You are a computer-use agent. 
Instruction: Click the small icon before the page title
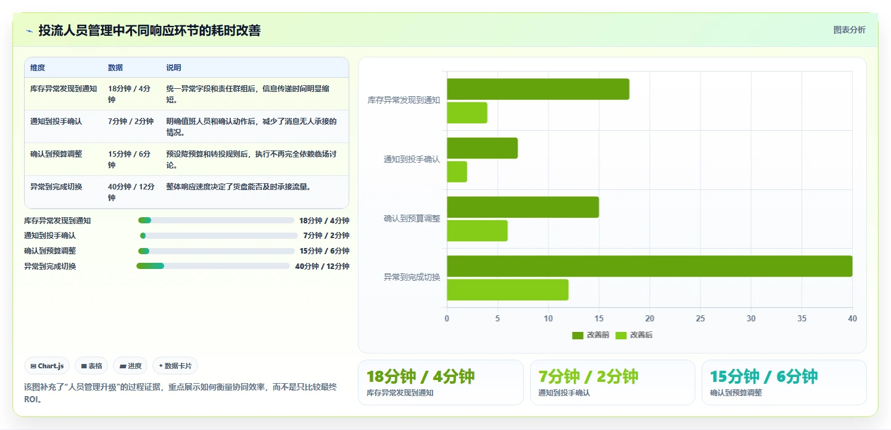point(29,31)
